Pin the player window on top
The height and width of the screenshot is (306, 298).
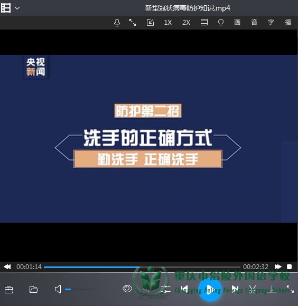click(x=117, y=23)
